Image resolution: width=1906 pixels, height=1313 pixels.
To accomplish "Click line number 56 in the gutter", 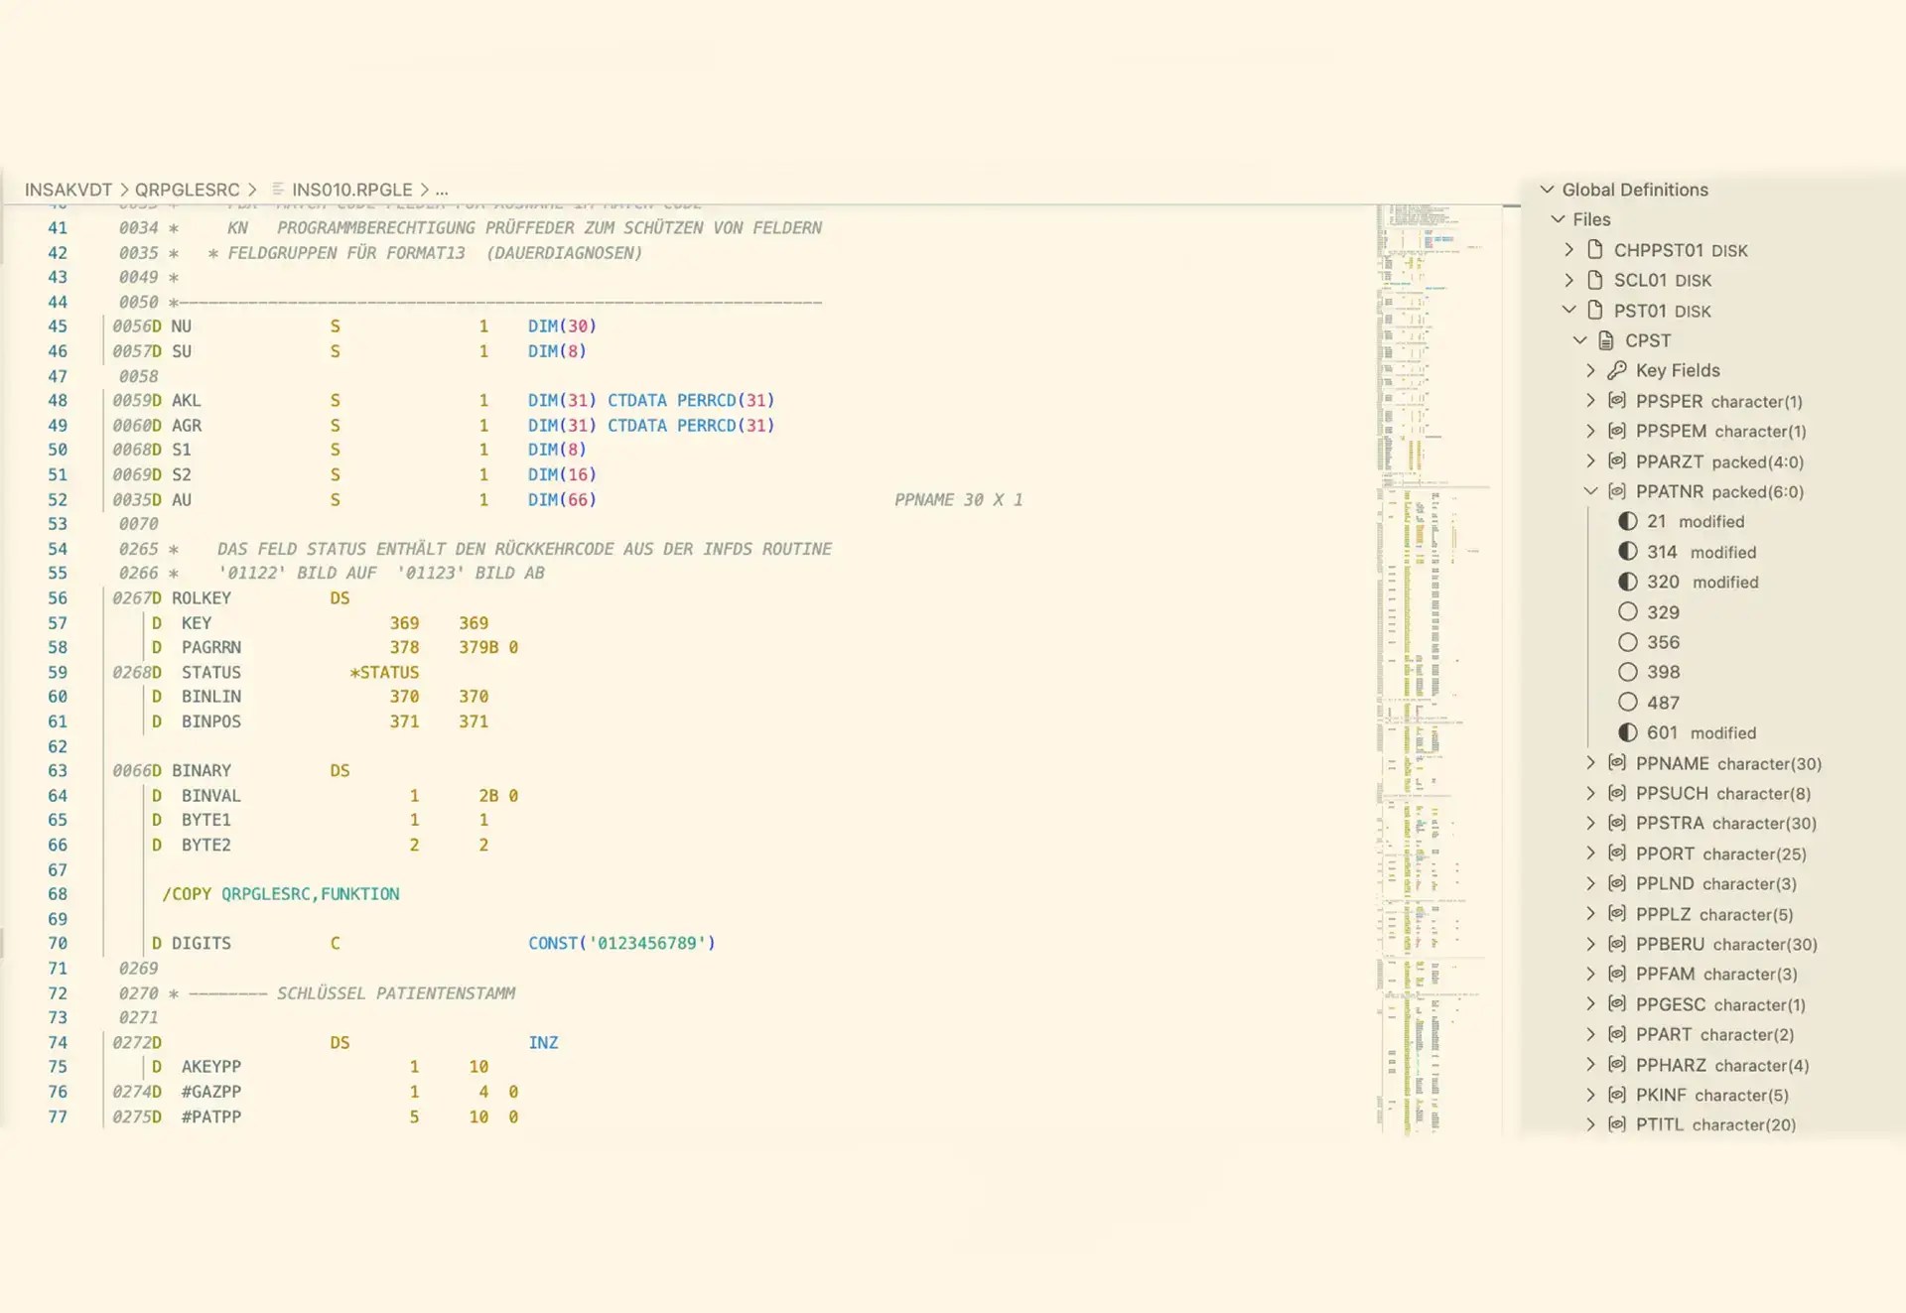I will click(58, 598).
